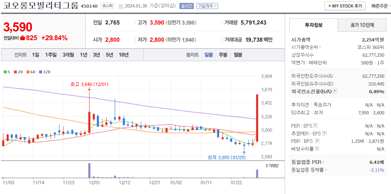Viewport: 391px width, 194px height.
Task: Click the 하한가 1,940 text
Action: [x=181, y=40]
